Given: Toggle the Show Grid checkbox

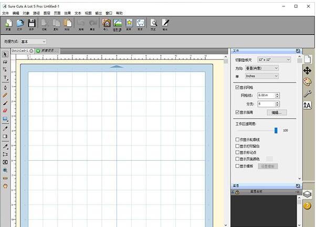Looking at the screenshot, I should (x=237, y=87).
